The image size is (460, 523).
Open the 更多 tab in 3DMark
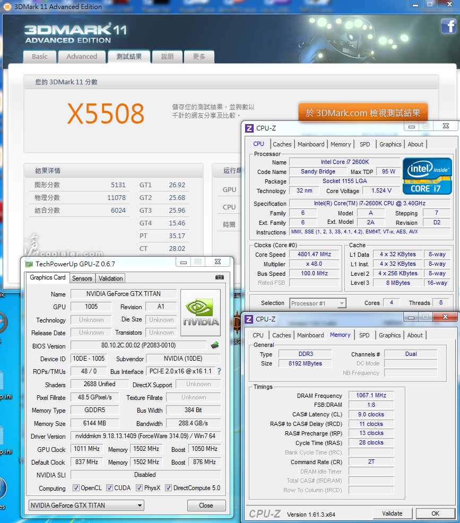click(199, 57)
